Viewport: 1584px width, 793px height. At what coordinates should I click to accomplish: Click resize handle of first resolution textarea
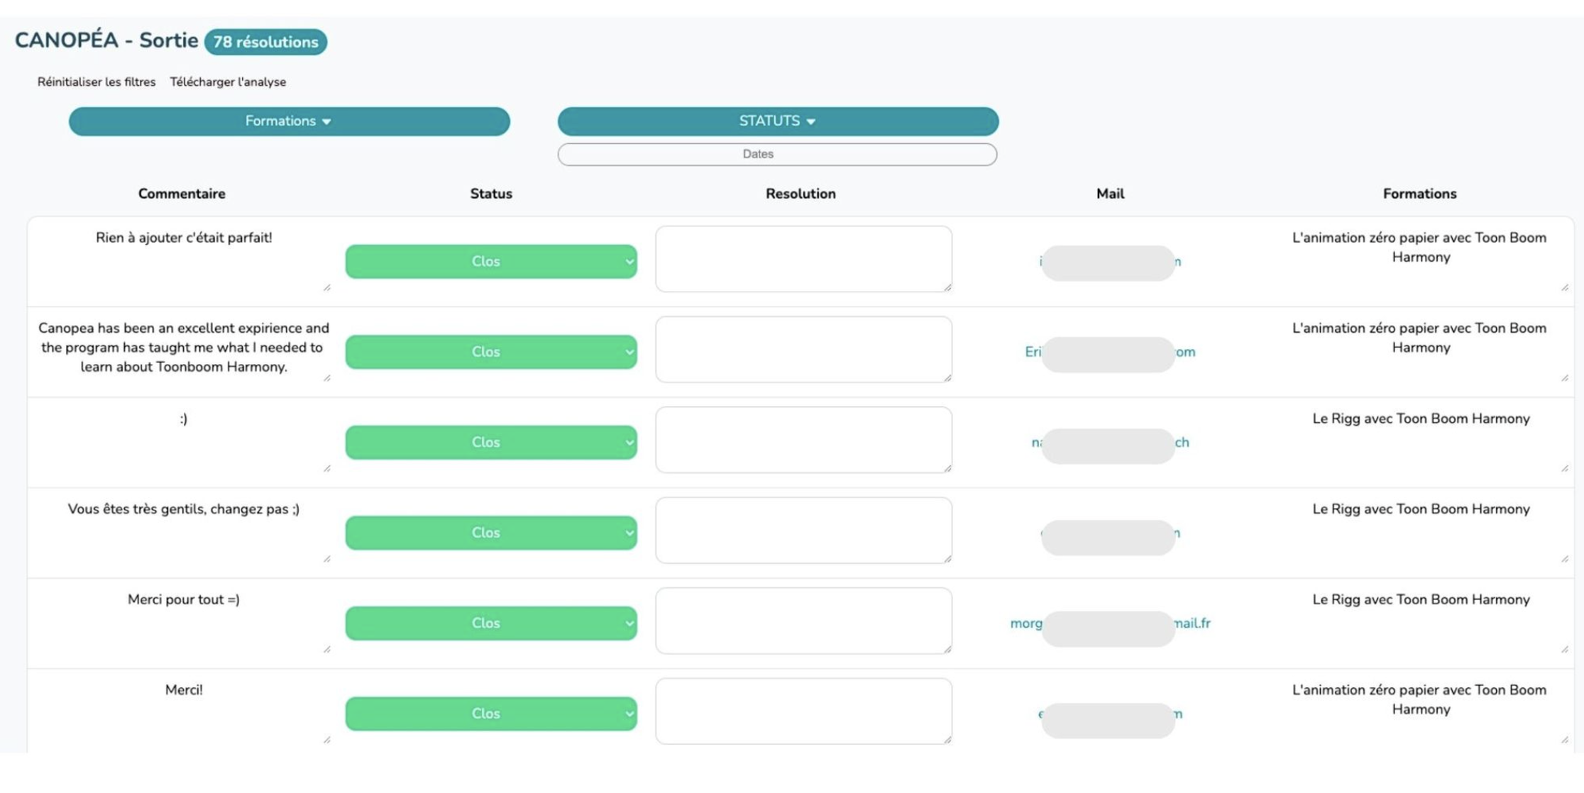pyautogui.click(x=947, y=287)
